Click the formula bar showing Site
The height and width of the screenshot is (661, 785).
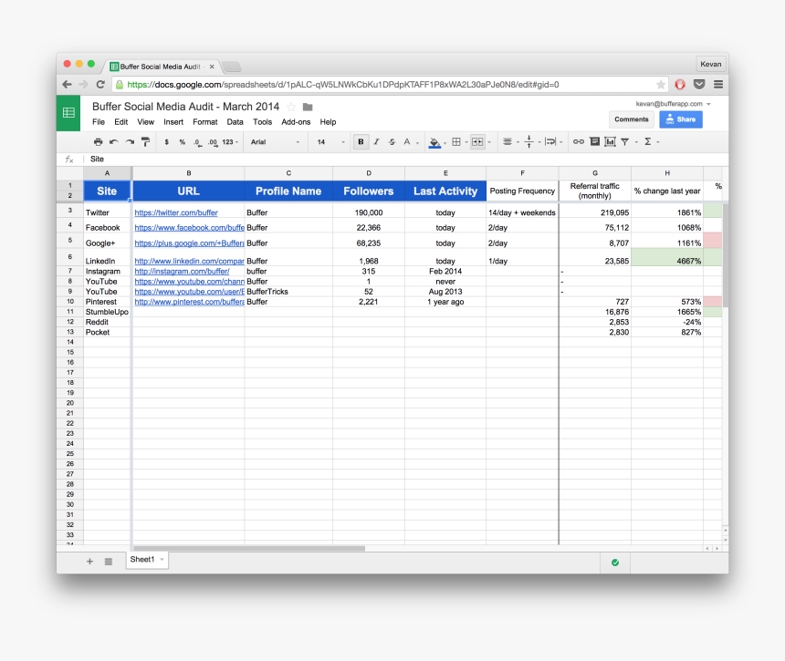click(x=405, y=159)
